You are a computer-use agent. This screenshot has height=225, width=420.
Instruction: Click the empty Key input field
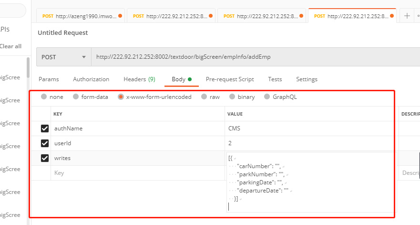tap(138, 173)
